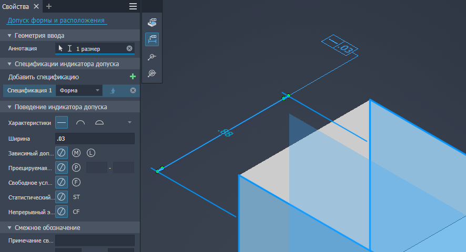This screenshot has width=466, height=252.
Task: Add a new panel tab with plus
Action: pyautogui.click(x=49, y=6)
